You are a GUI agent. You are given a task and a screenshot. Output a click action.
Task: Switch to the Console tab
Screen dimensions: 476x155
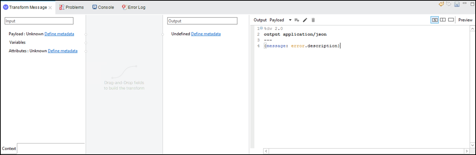click(103, 7)
